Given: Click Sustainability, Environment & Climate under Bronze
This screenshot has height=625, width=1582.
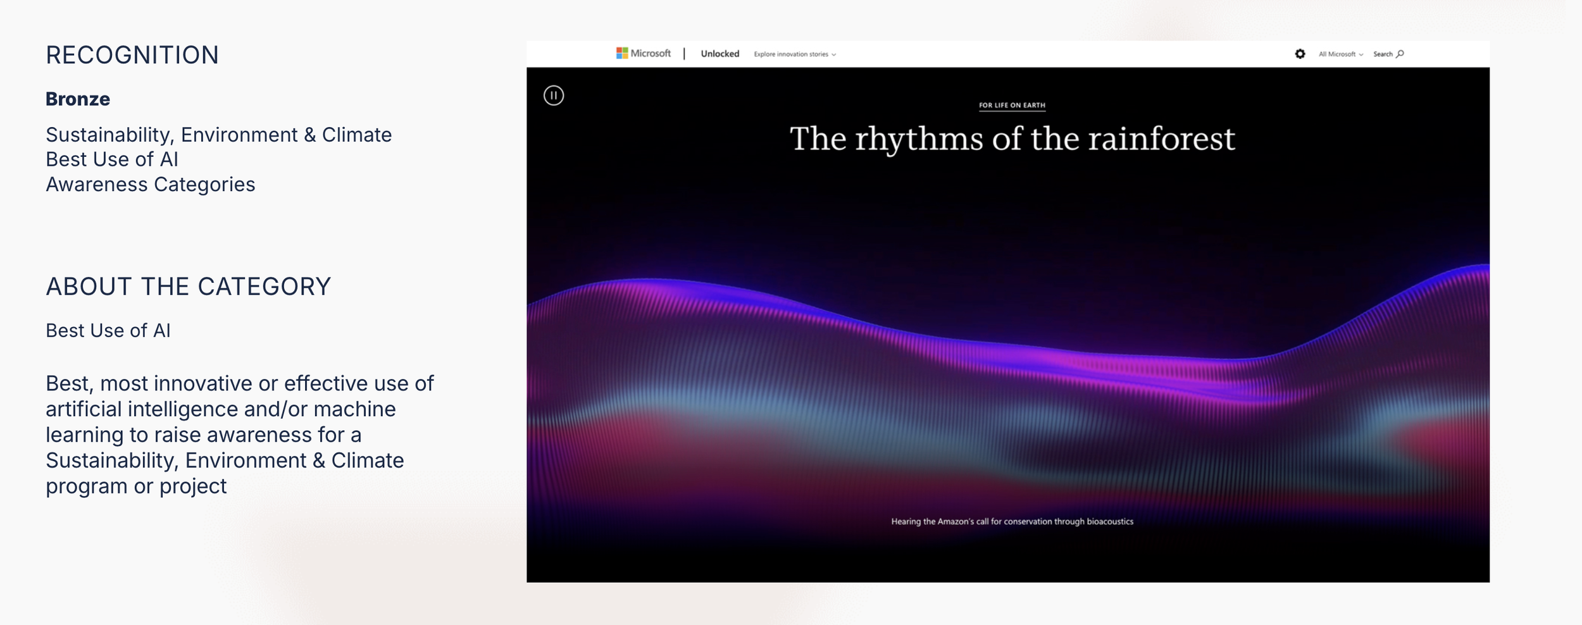Looking at the screenshot, I should (219, 135).
